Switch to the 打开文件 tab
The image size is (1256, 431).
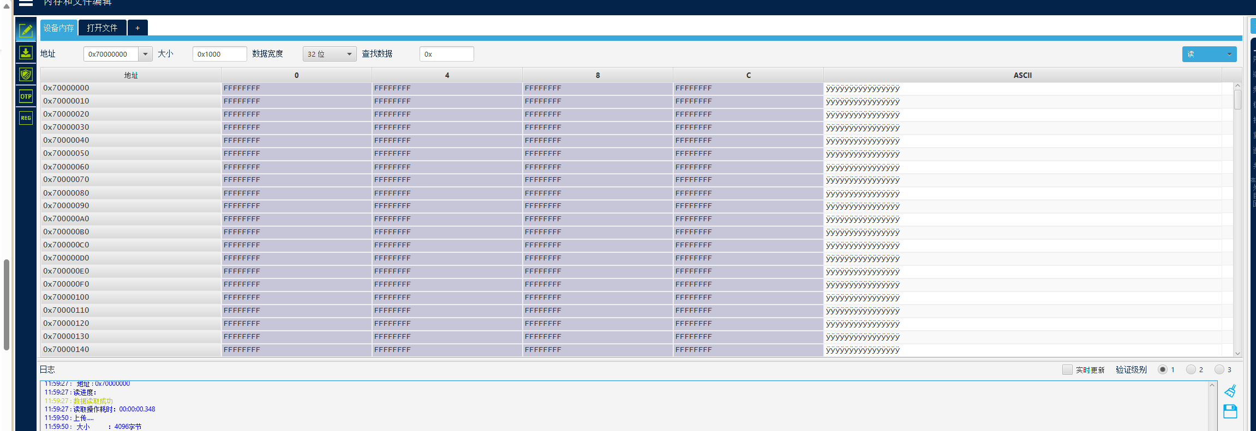(x=102, y=28)
